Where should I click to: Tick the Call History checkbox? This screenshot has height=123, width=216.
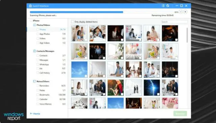(x=38, y=73)
